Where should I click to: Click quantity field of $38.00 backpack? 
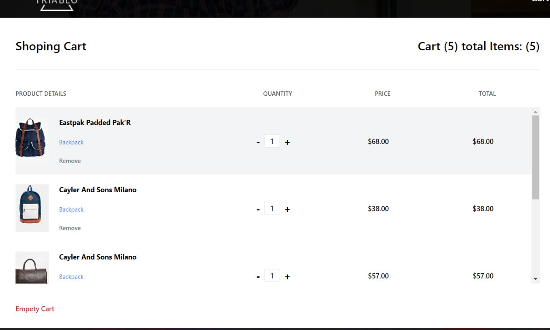272,209
